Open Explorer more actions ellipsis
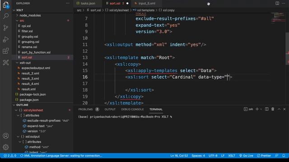The height and width of the screenshot is (162, 289). [68, 3]
